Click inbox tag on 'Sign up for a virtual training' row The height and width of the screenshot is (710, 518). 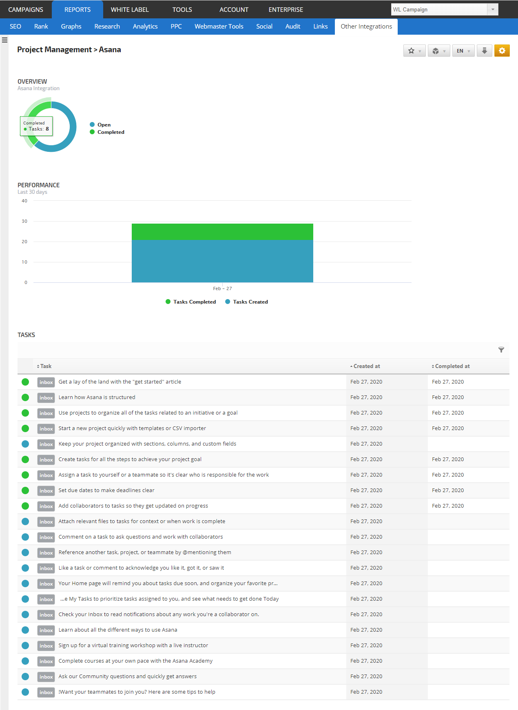(46, 646)
